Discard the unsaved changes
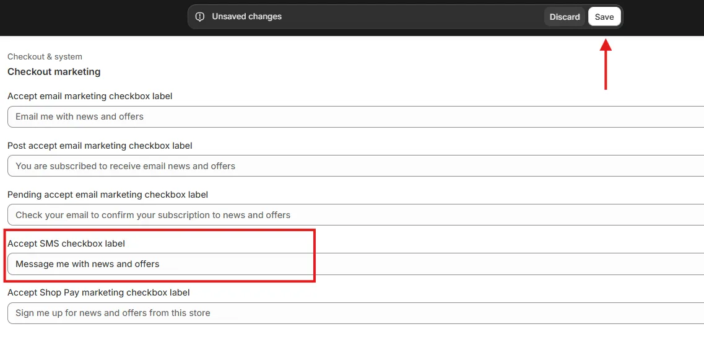Viewport: 704px width, 342px height. [x=564, y=17]
